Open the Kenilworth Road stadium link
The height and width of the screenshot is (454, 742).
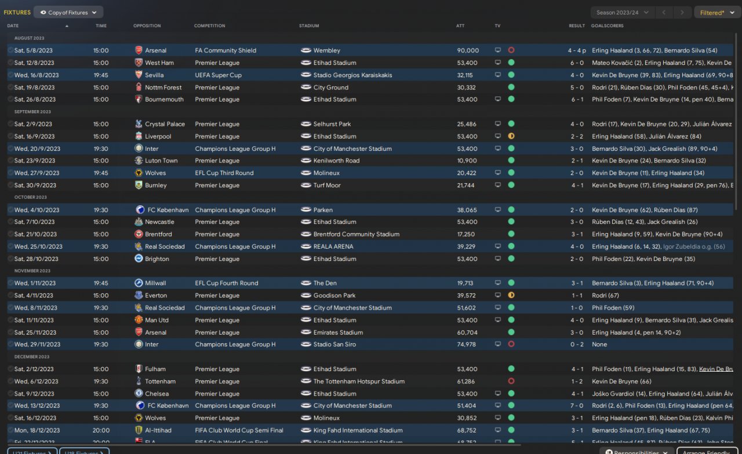(x=336, y=161)
